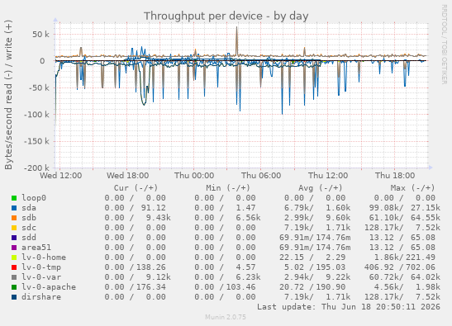Click the 0 y-axis label
The height and width of the screenshot is (326, 452).
[x=42, y=61]
